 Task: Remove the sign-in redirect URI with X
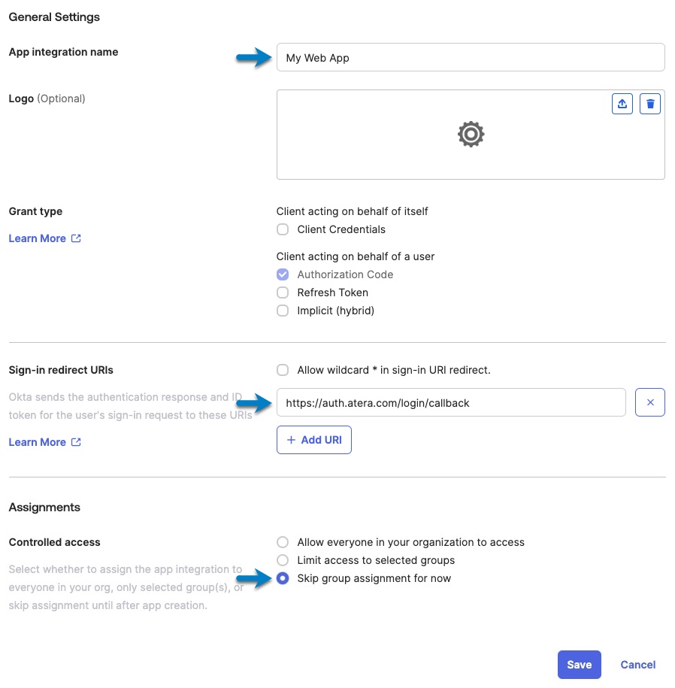650,402
